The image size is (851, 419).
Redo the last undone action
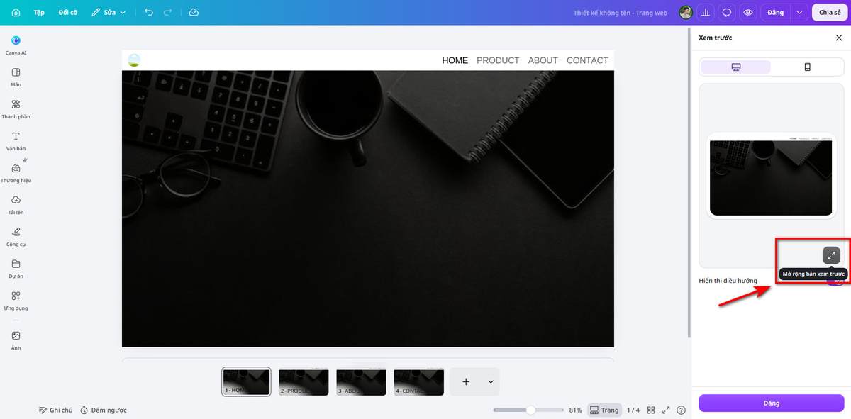pos(168,13)
